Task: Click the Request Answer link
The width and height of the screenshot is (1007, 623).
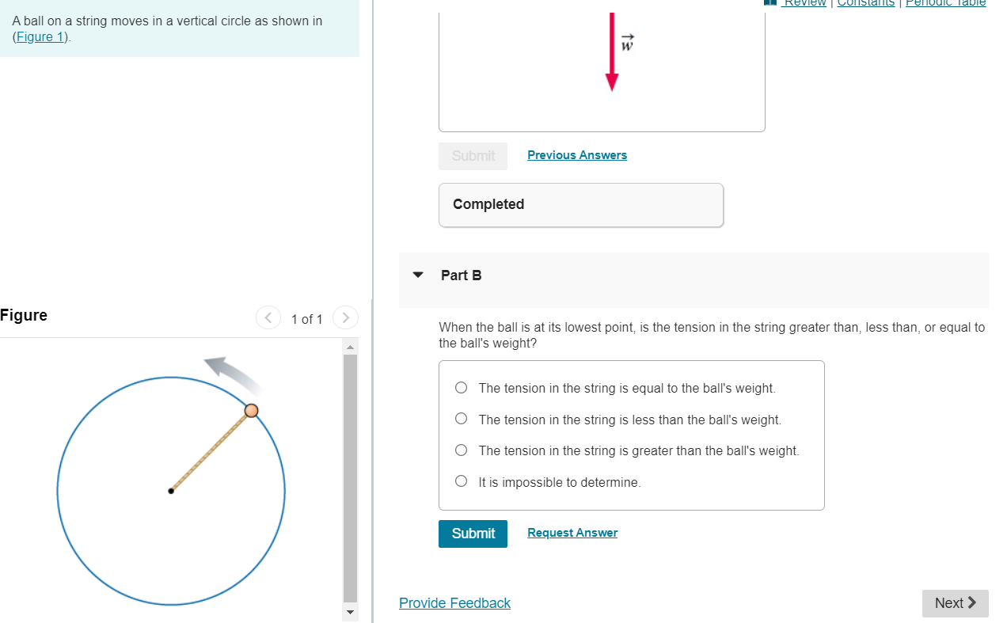Action: (x=572, y=532)
